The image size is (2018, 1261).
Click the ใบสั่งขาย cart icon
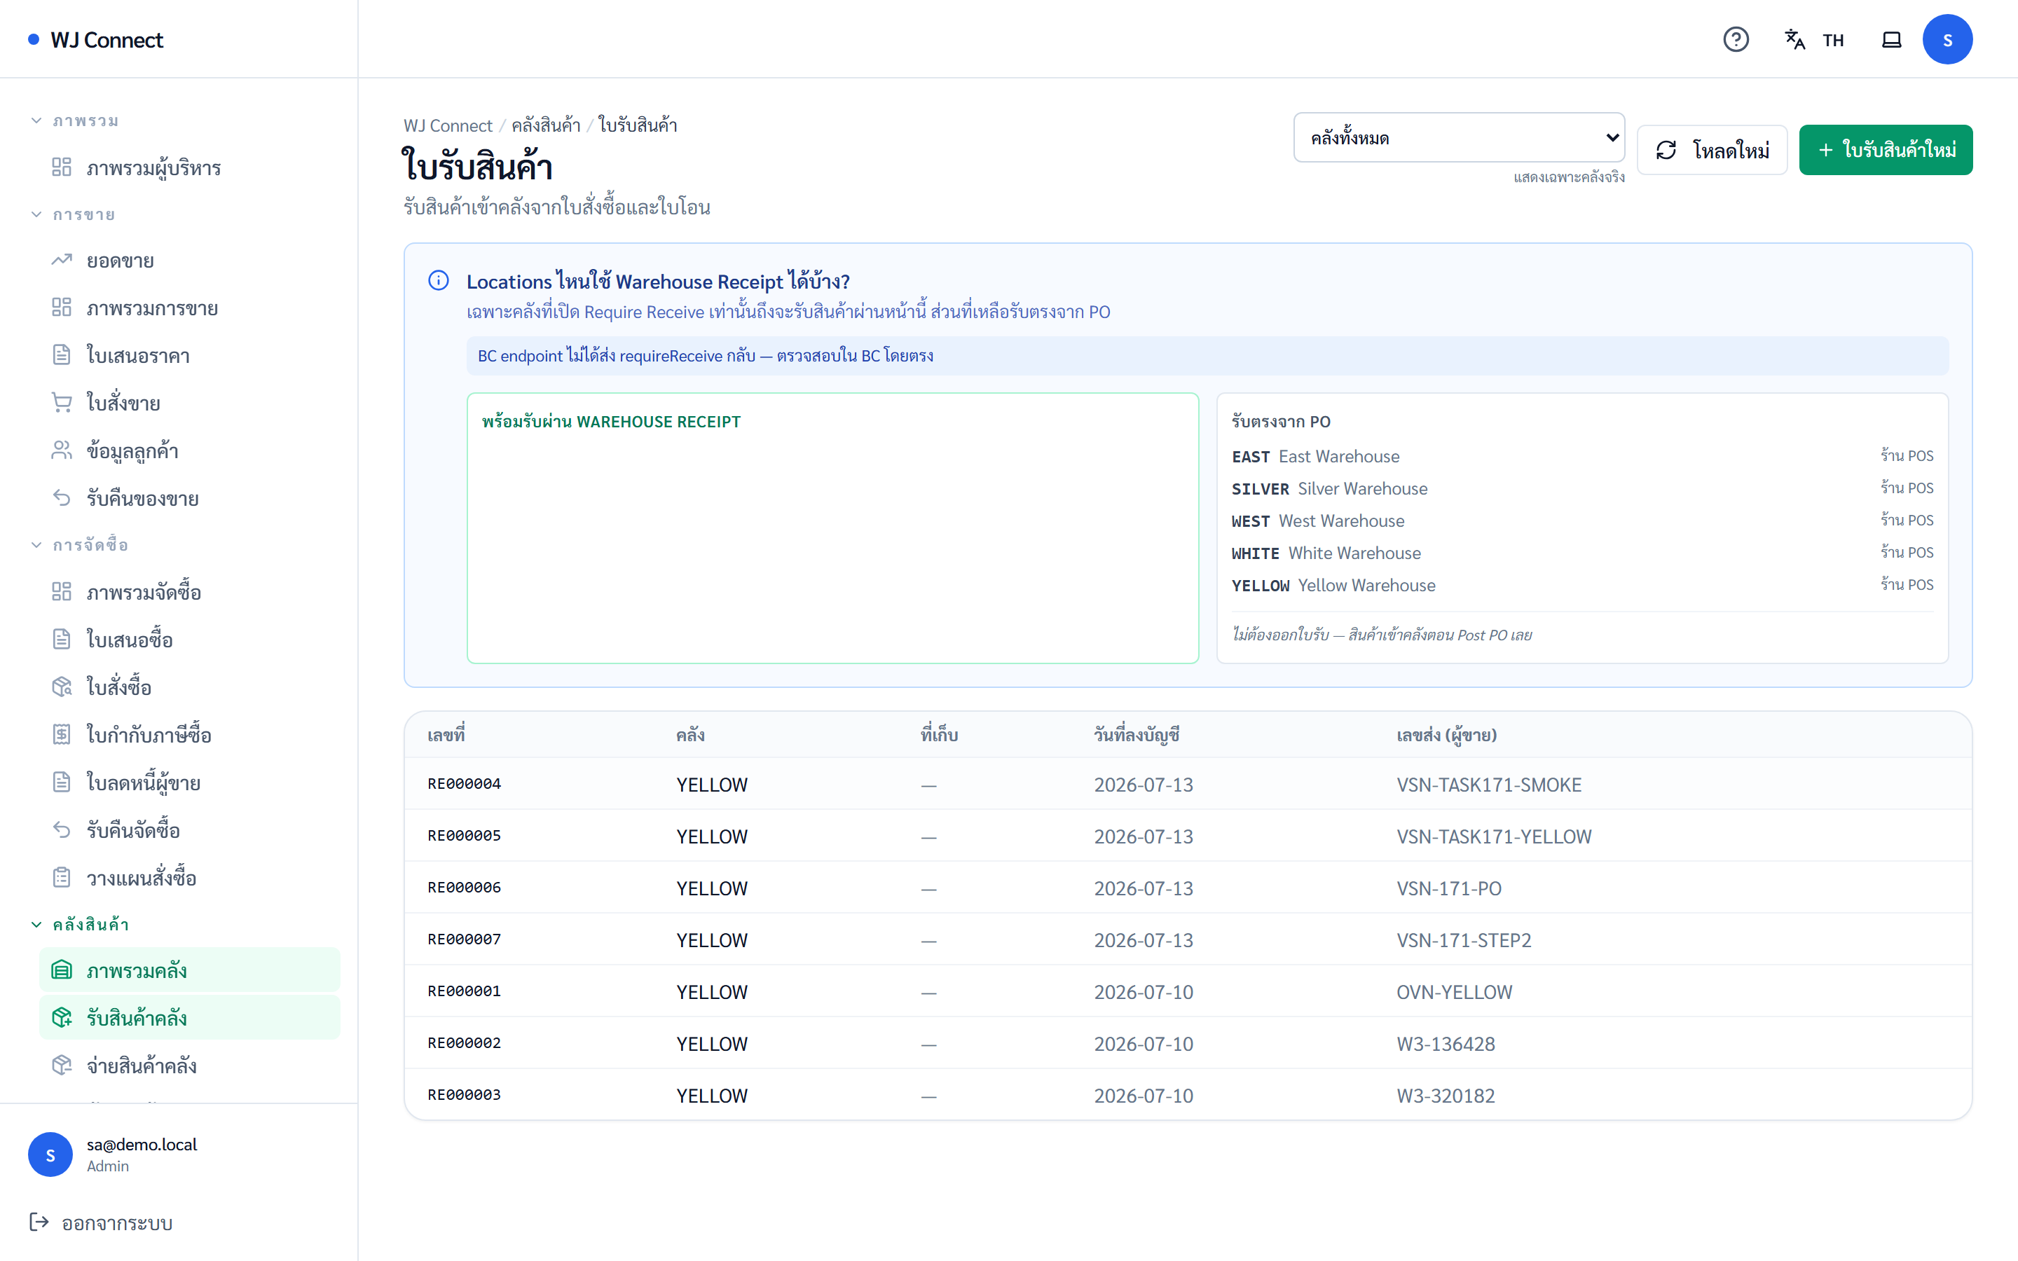point(62,403)
